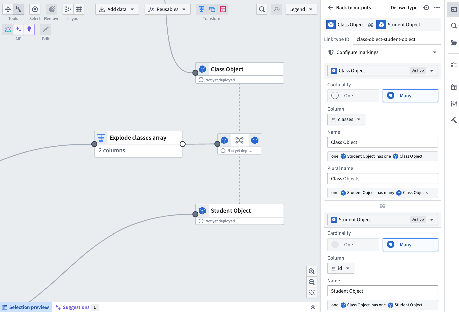Expand the Configure markings dropdown
459x312 pixels.
pyautogui.click(x=382, y=52)
